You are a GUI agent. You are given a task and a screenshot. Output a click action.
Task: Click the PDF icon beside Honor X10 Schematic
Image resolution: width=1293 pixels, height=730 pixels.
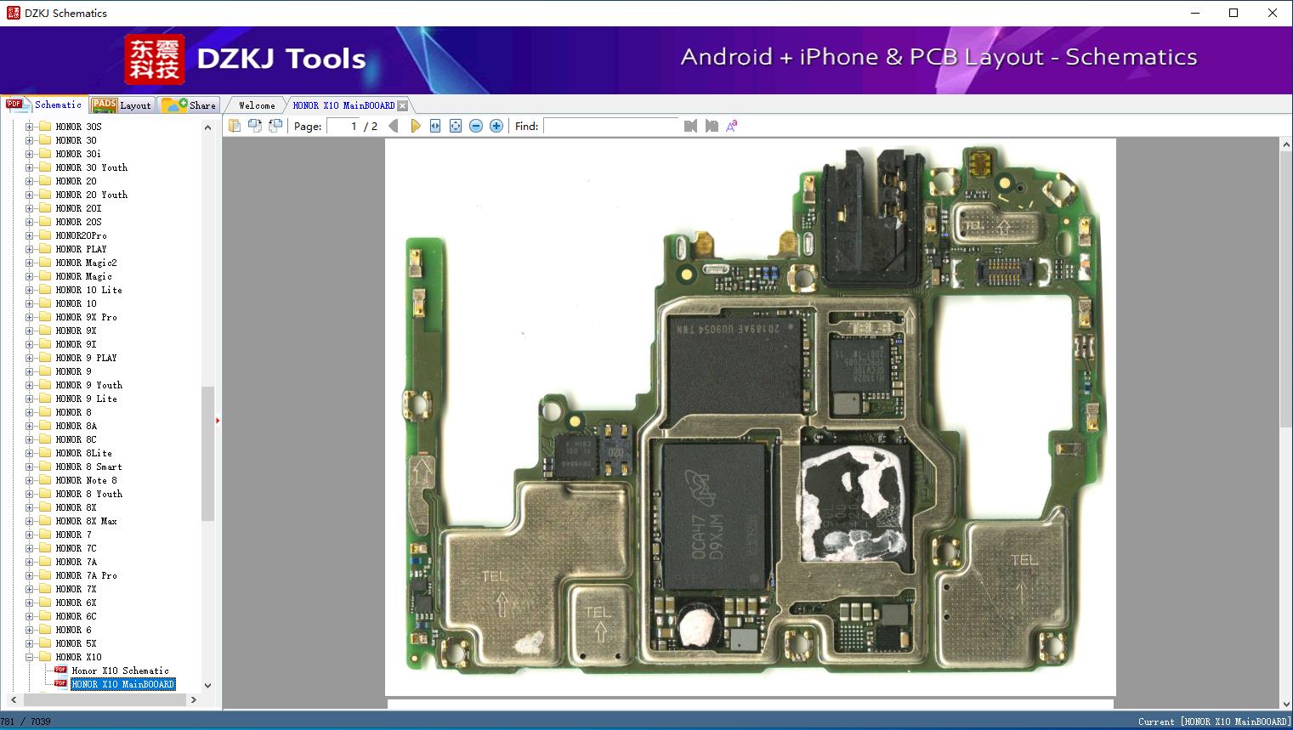pos(60,671)
